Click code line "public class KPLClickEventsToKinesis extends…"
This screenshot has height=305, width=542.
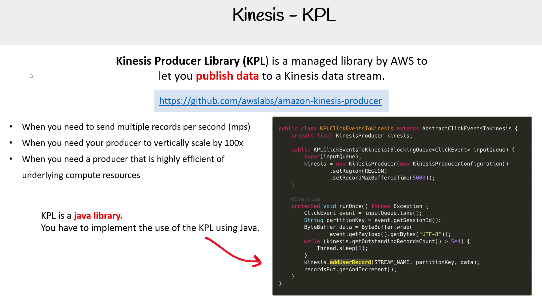tap(398, 128)
